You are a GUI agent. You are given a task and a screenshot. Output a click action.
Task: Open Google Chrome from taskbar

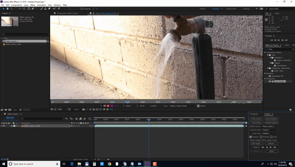click(x=109, y=164)
